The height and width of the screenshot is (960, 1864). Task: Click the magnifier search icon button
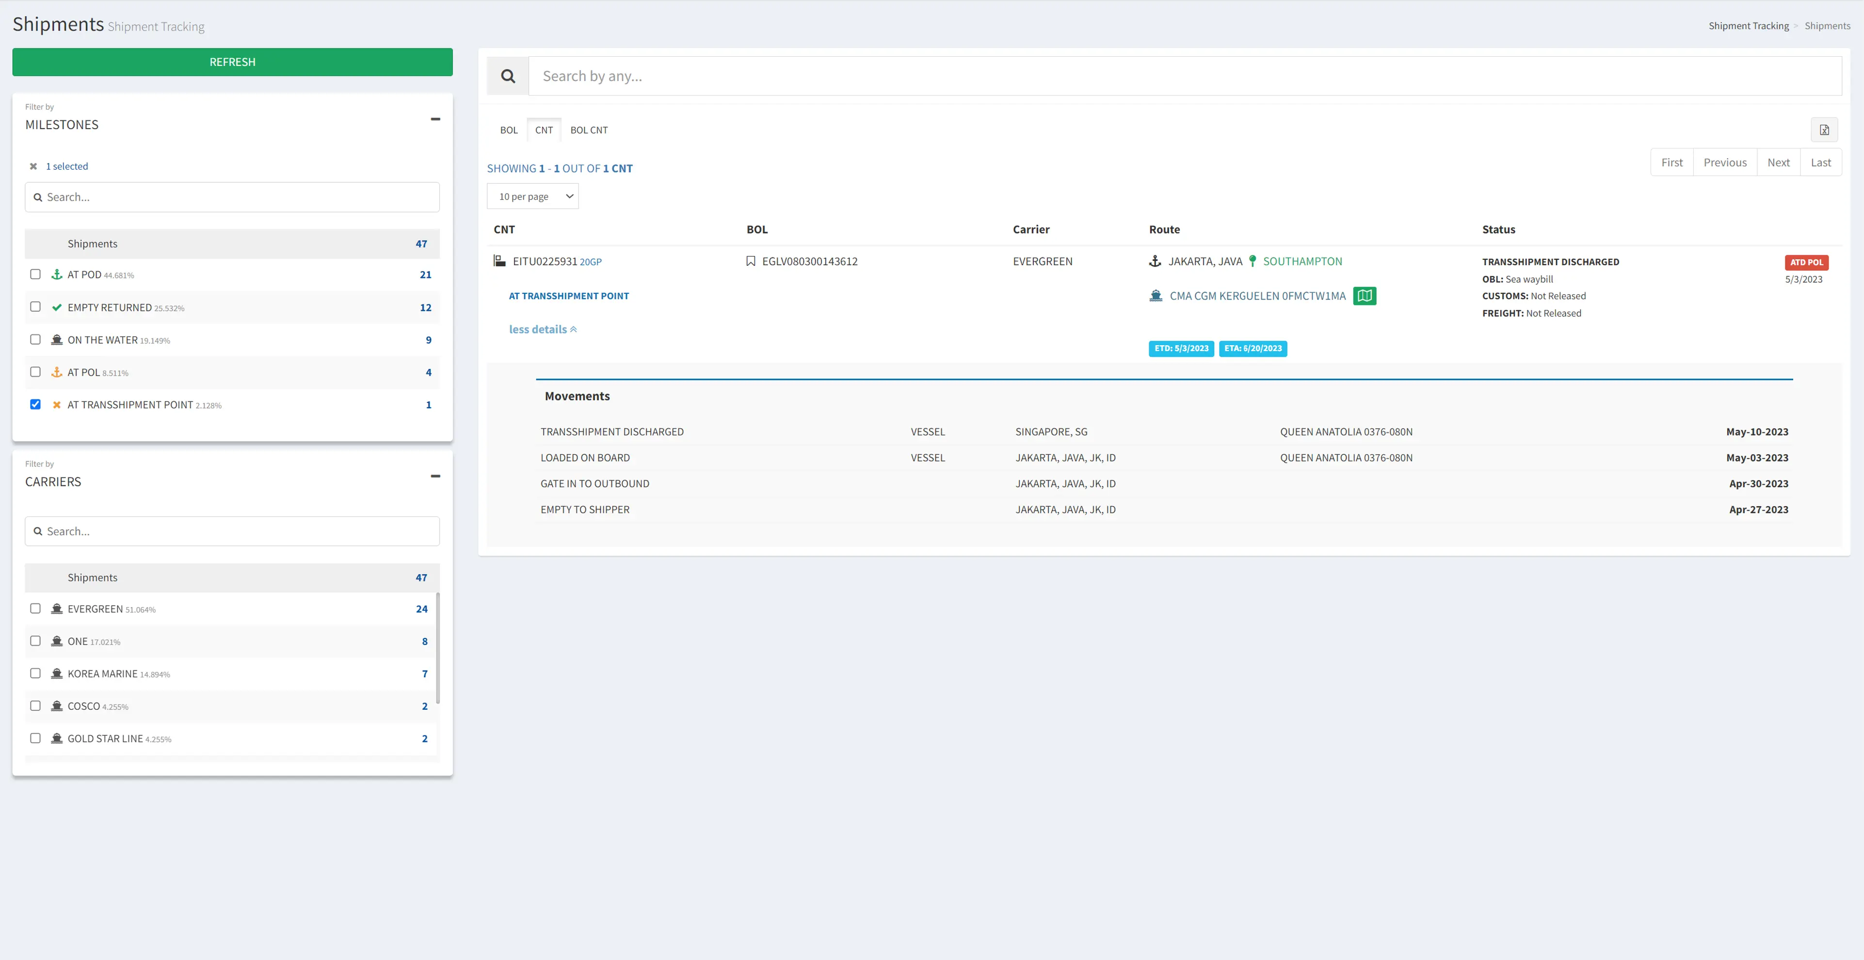[508, 76]
